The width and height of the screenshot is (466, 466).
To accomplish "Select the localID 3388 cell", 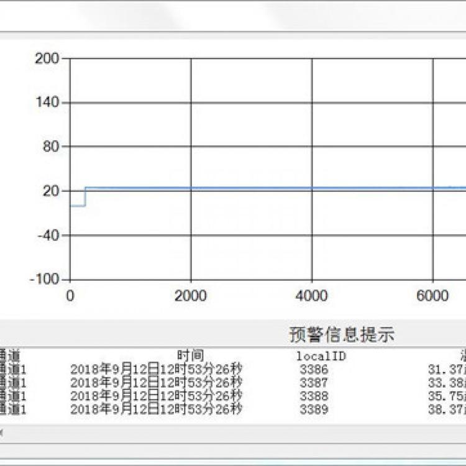I will (x=313, y=396).
